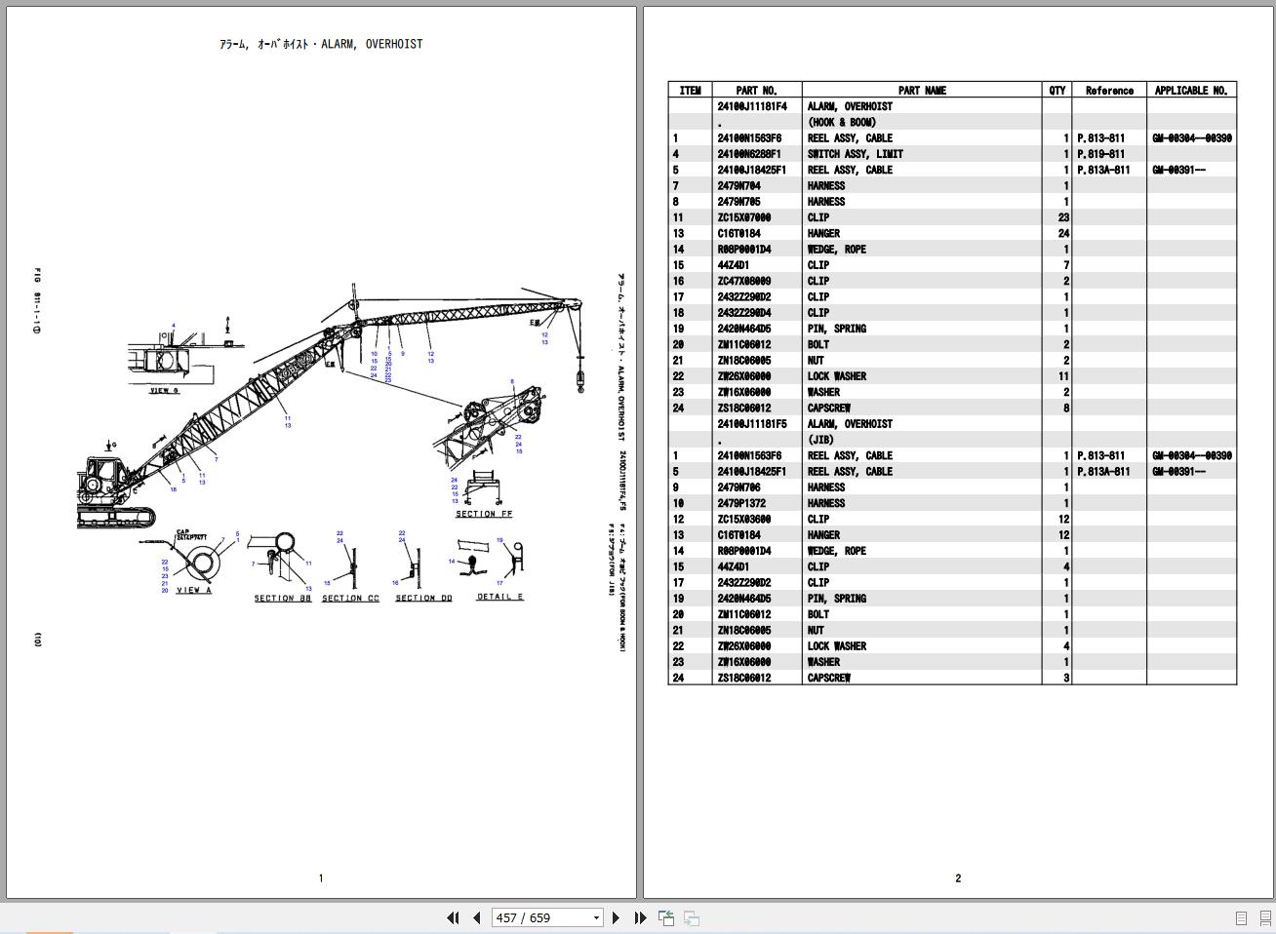This screenshot has height=934, width=1276.
Task: Click reference P.819-811
Action: [1100, 154]
